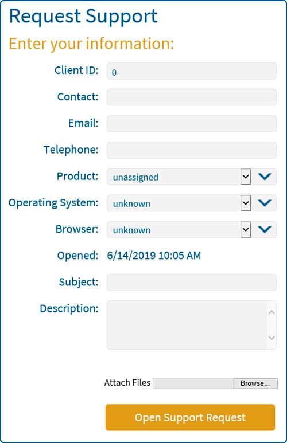Click the description scrollbar down arrow
The width and height of the screenshot is (287, 443).
click(x=272, y=338)
